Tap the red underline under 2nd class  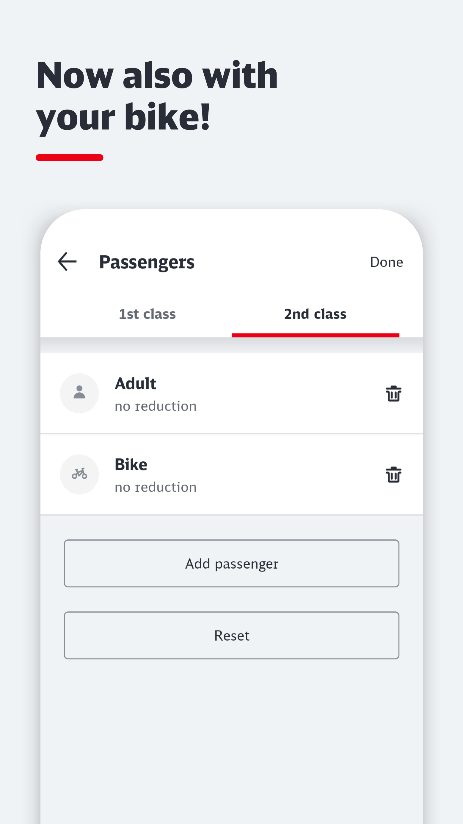pos(316,335)
